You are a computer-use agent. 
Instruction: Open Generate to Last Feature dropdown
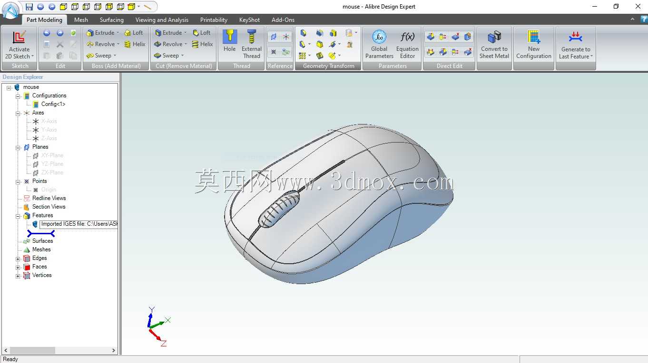[592, 57]
